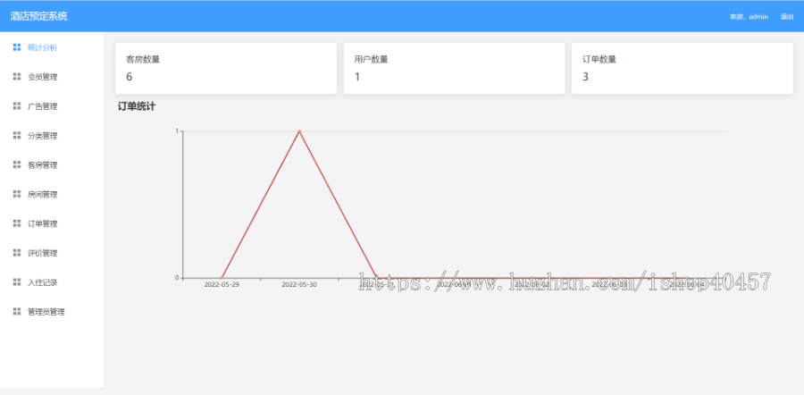804x395 pixels.
Task: Click the 酒店预定系统 header title
Action: click(39, 16)
